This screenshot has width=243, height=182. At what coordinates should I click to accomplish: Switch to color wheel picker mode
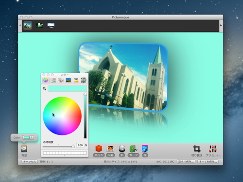(46, 80)
